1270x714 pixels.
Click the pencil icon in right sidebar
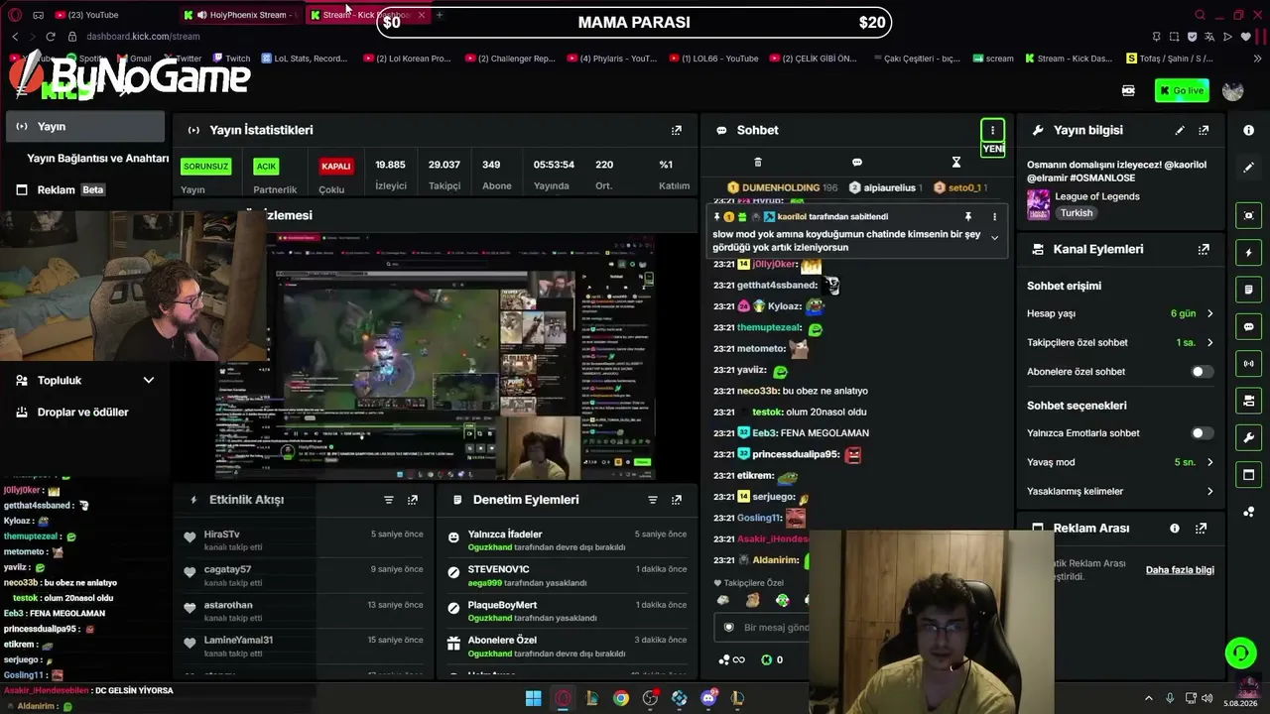tap(1248, 168)
